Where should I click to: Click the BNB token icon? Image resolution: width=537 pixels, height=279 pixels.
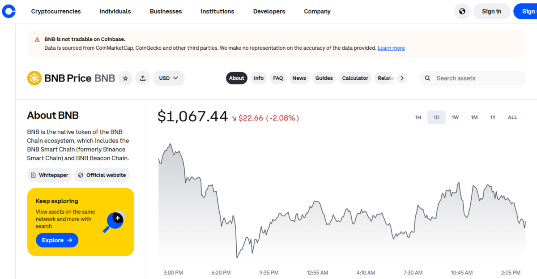34,77
